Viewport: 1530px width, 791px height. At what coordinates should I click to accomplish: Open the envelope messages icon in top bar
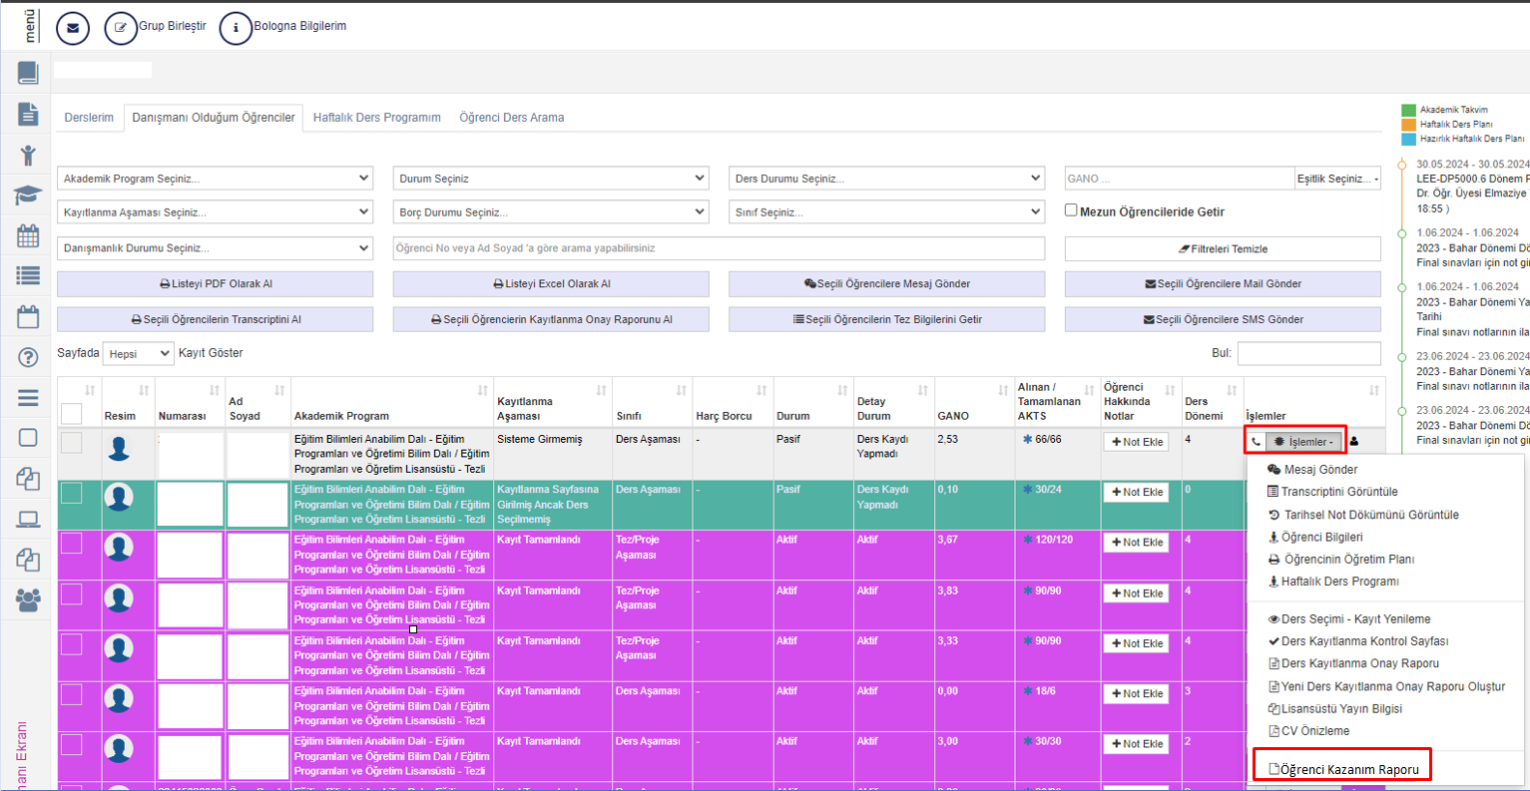pos(73,28)
